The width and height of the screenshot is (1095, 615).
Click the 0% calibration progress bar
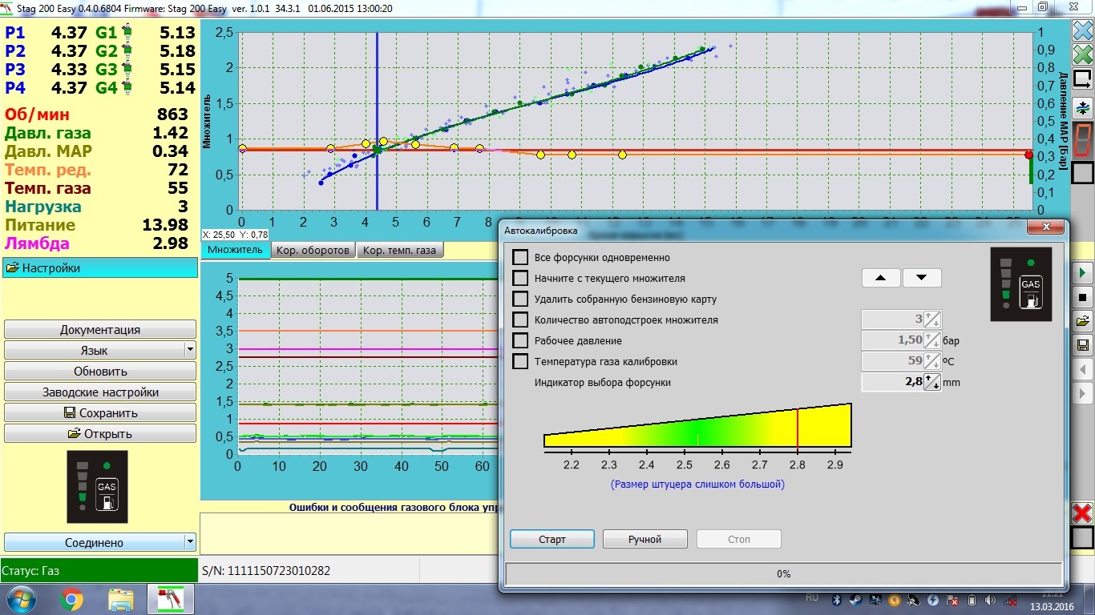(784, 573)
